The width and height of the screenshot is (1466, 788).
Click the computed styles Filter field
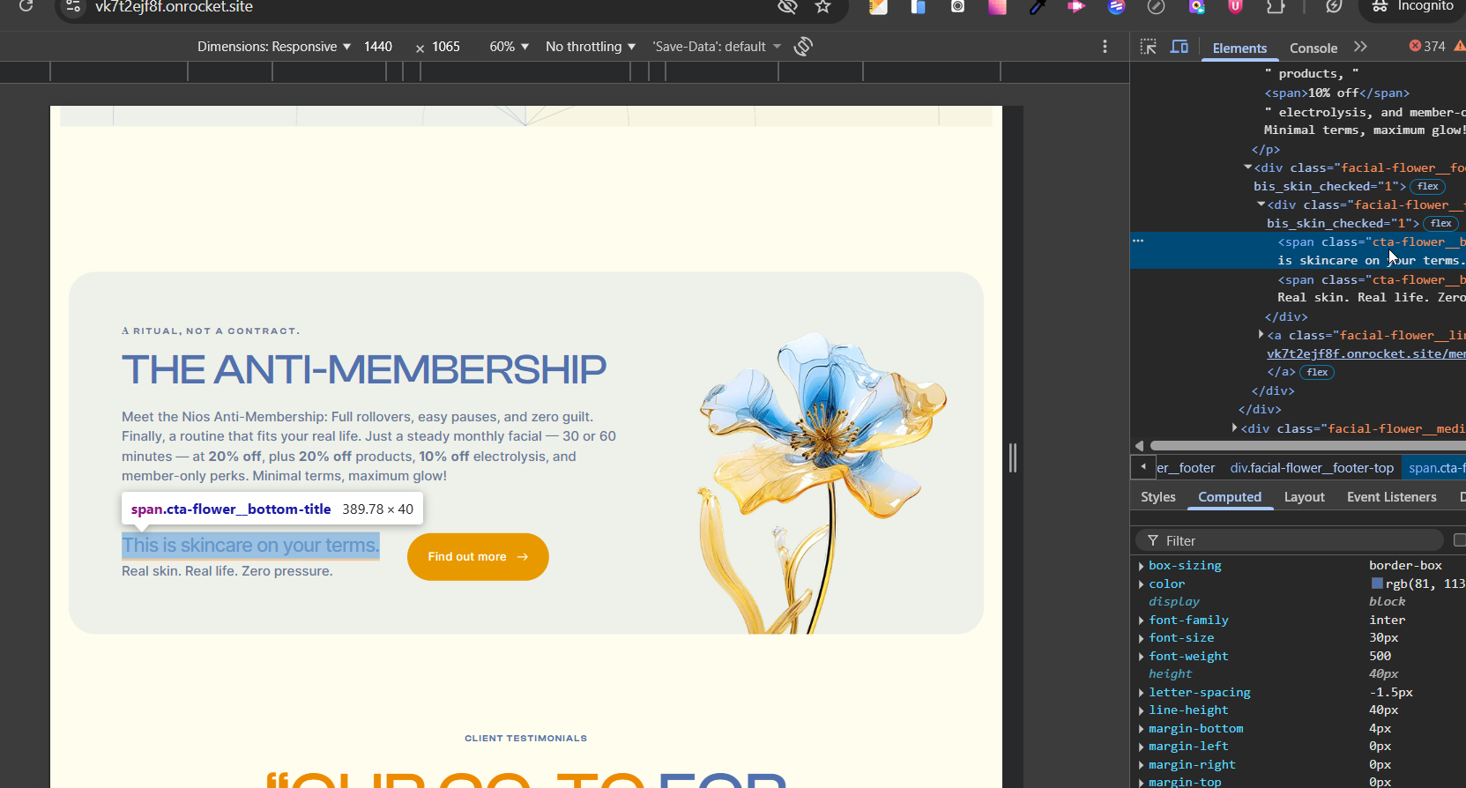pos(1291,540)
